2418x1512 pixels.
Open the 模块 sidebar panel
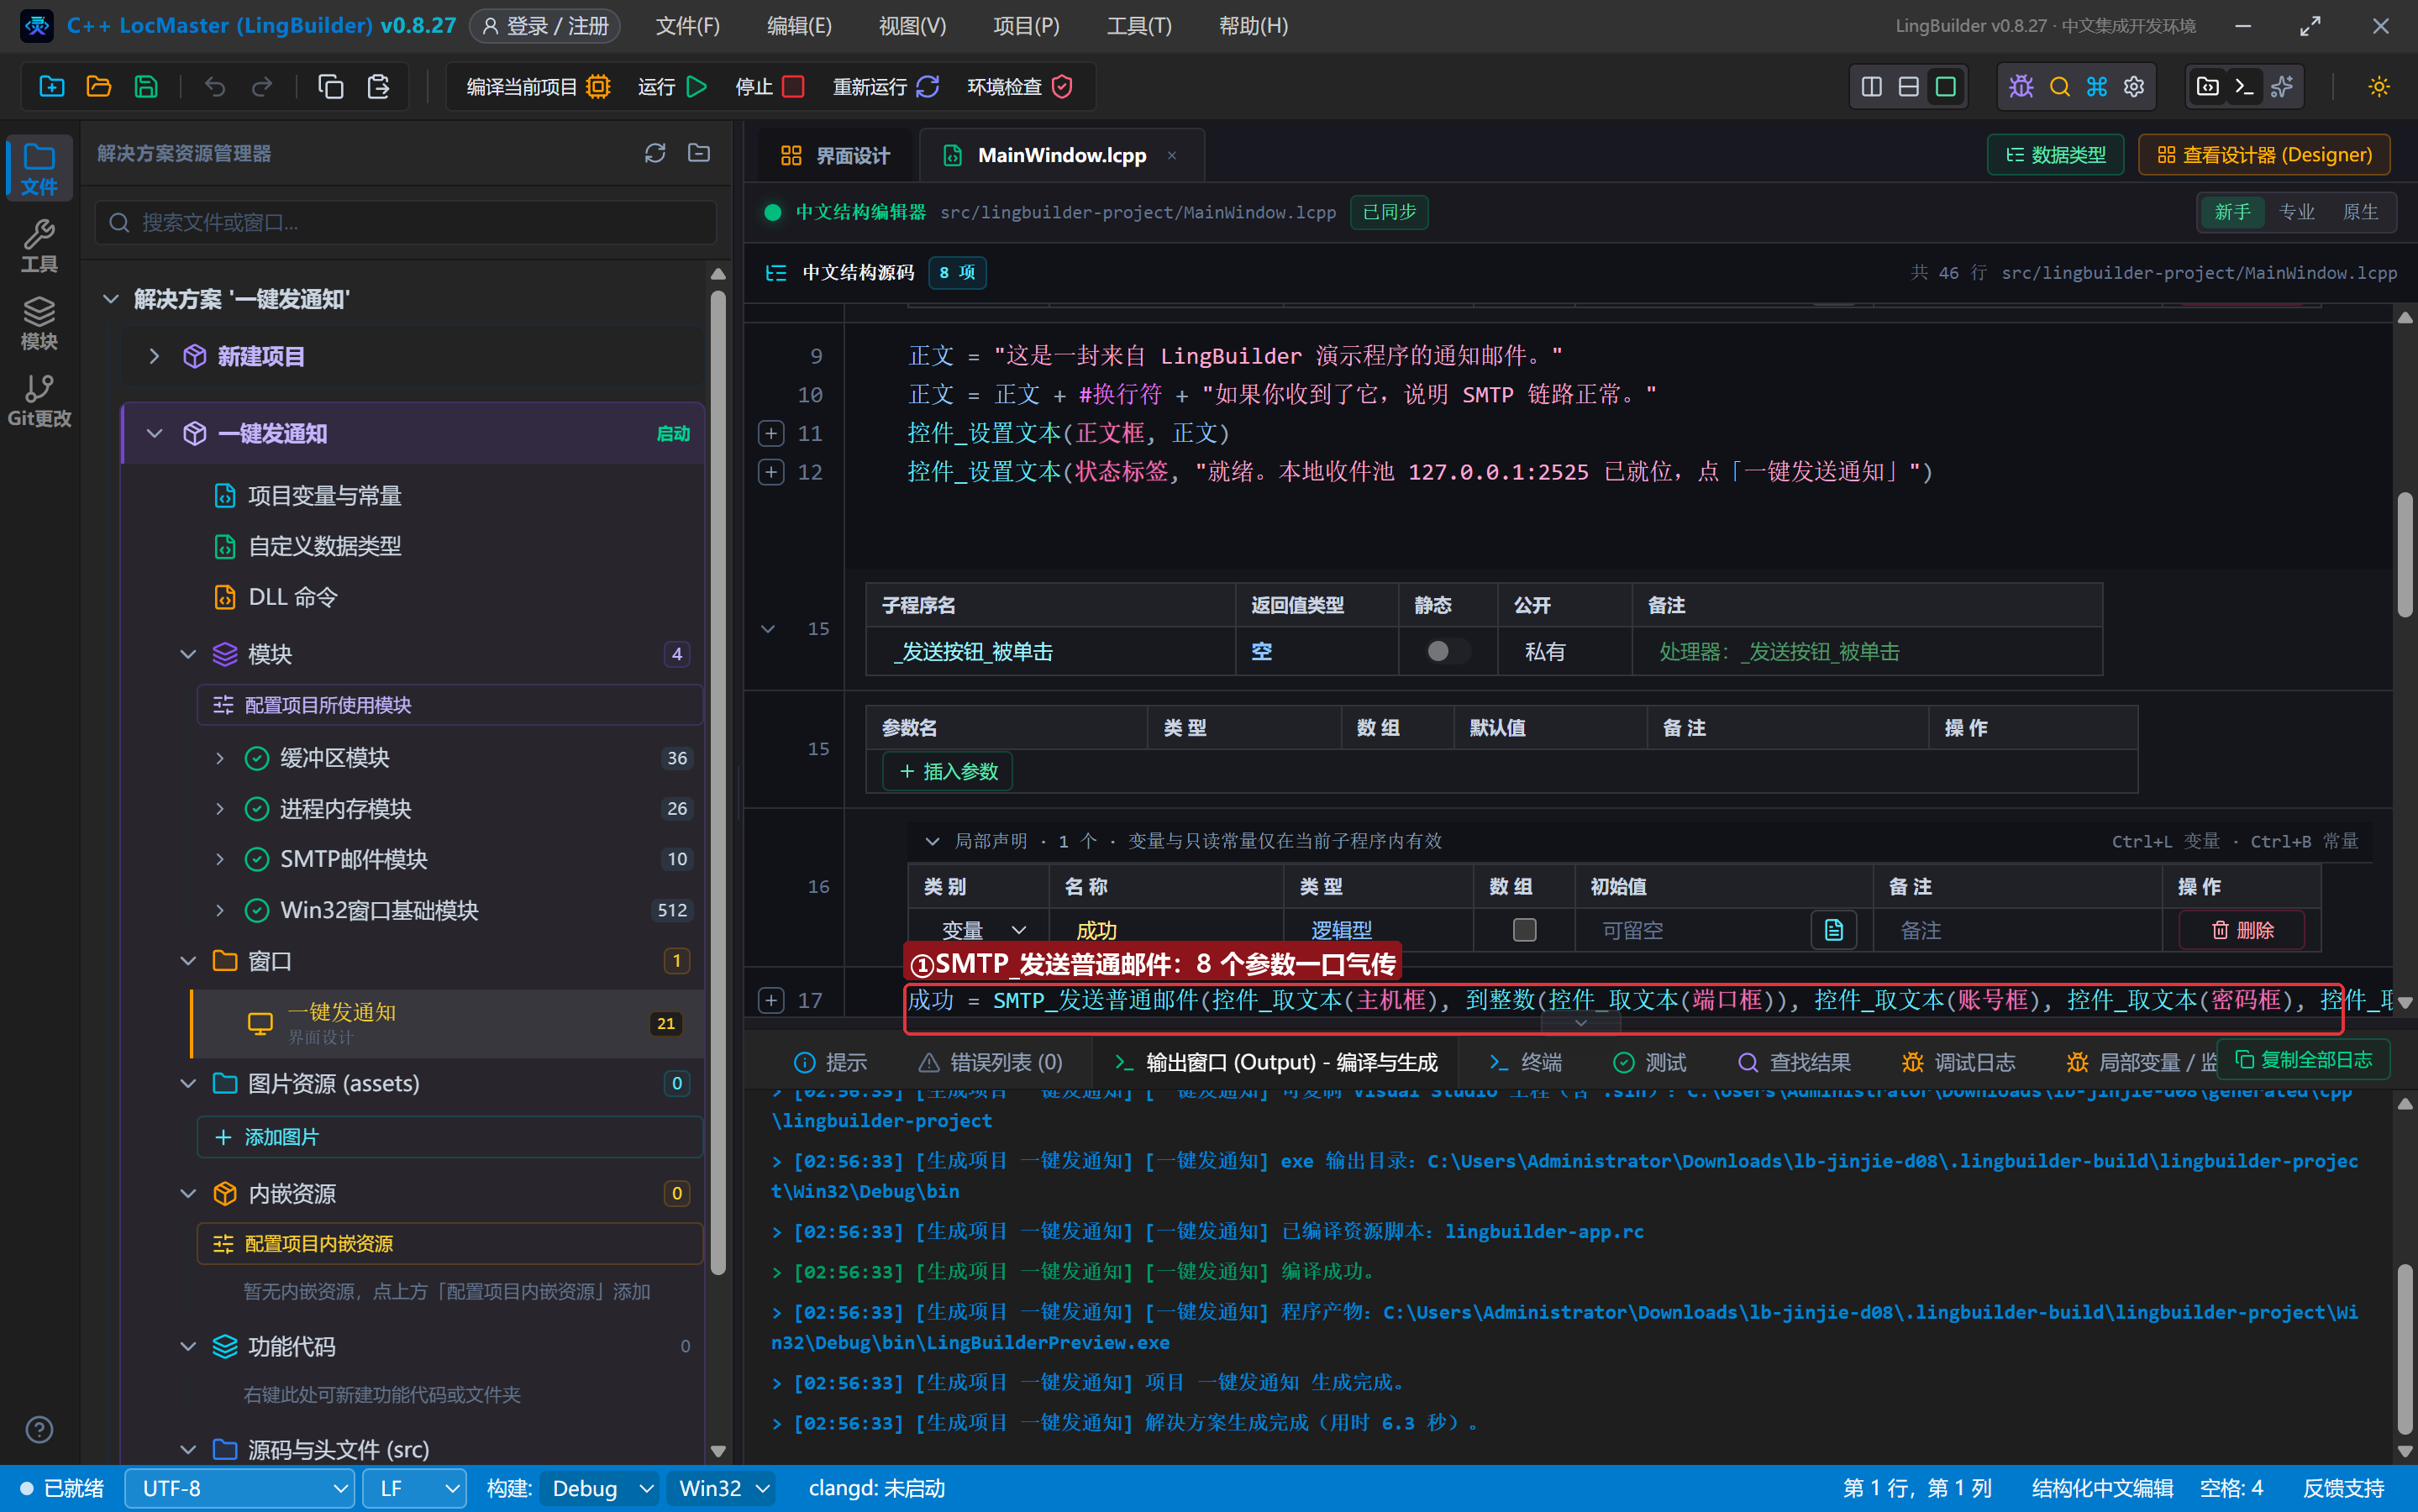(x=39, y=323)
